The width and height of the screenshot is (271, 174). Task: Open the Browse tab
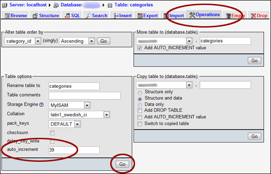(x=15, y=15)
